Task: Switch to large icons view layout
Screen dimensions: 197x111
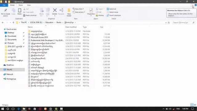Action: click(195, 105)
